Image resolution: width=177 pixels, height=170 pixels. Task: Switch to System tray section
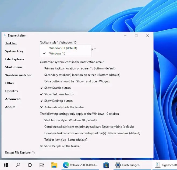[14, 51]
